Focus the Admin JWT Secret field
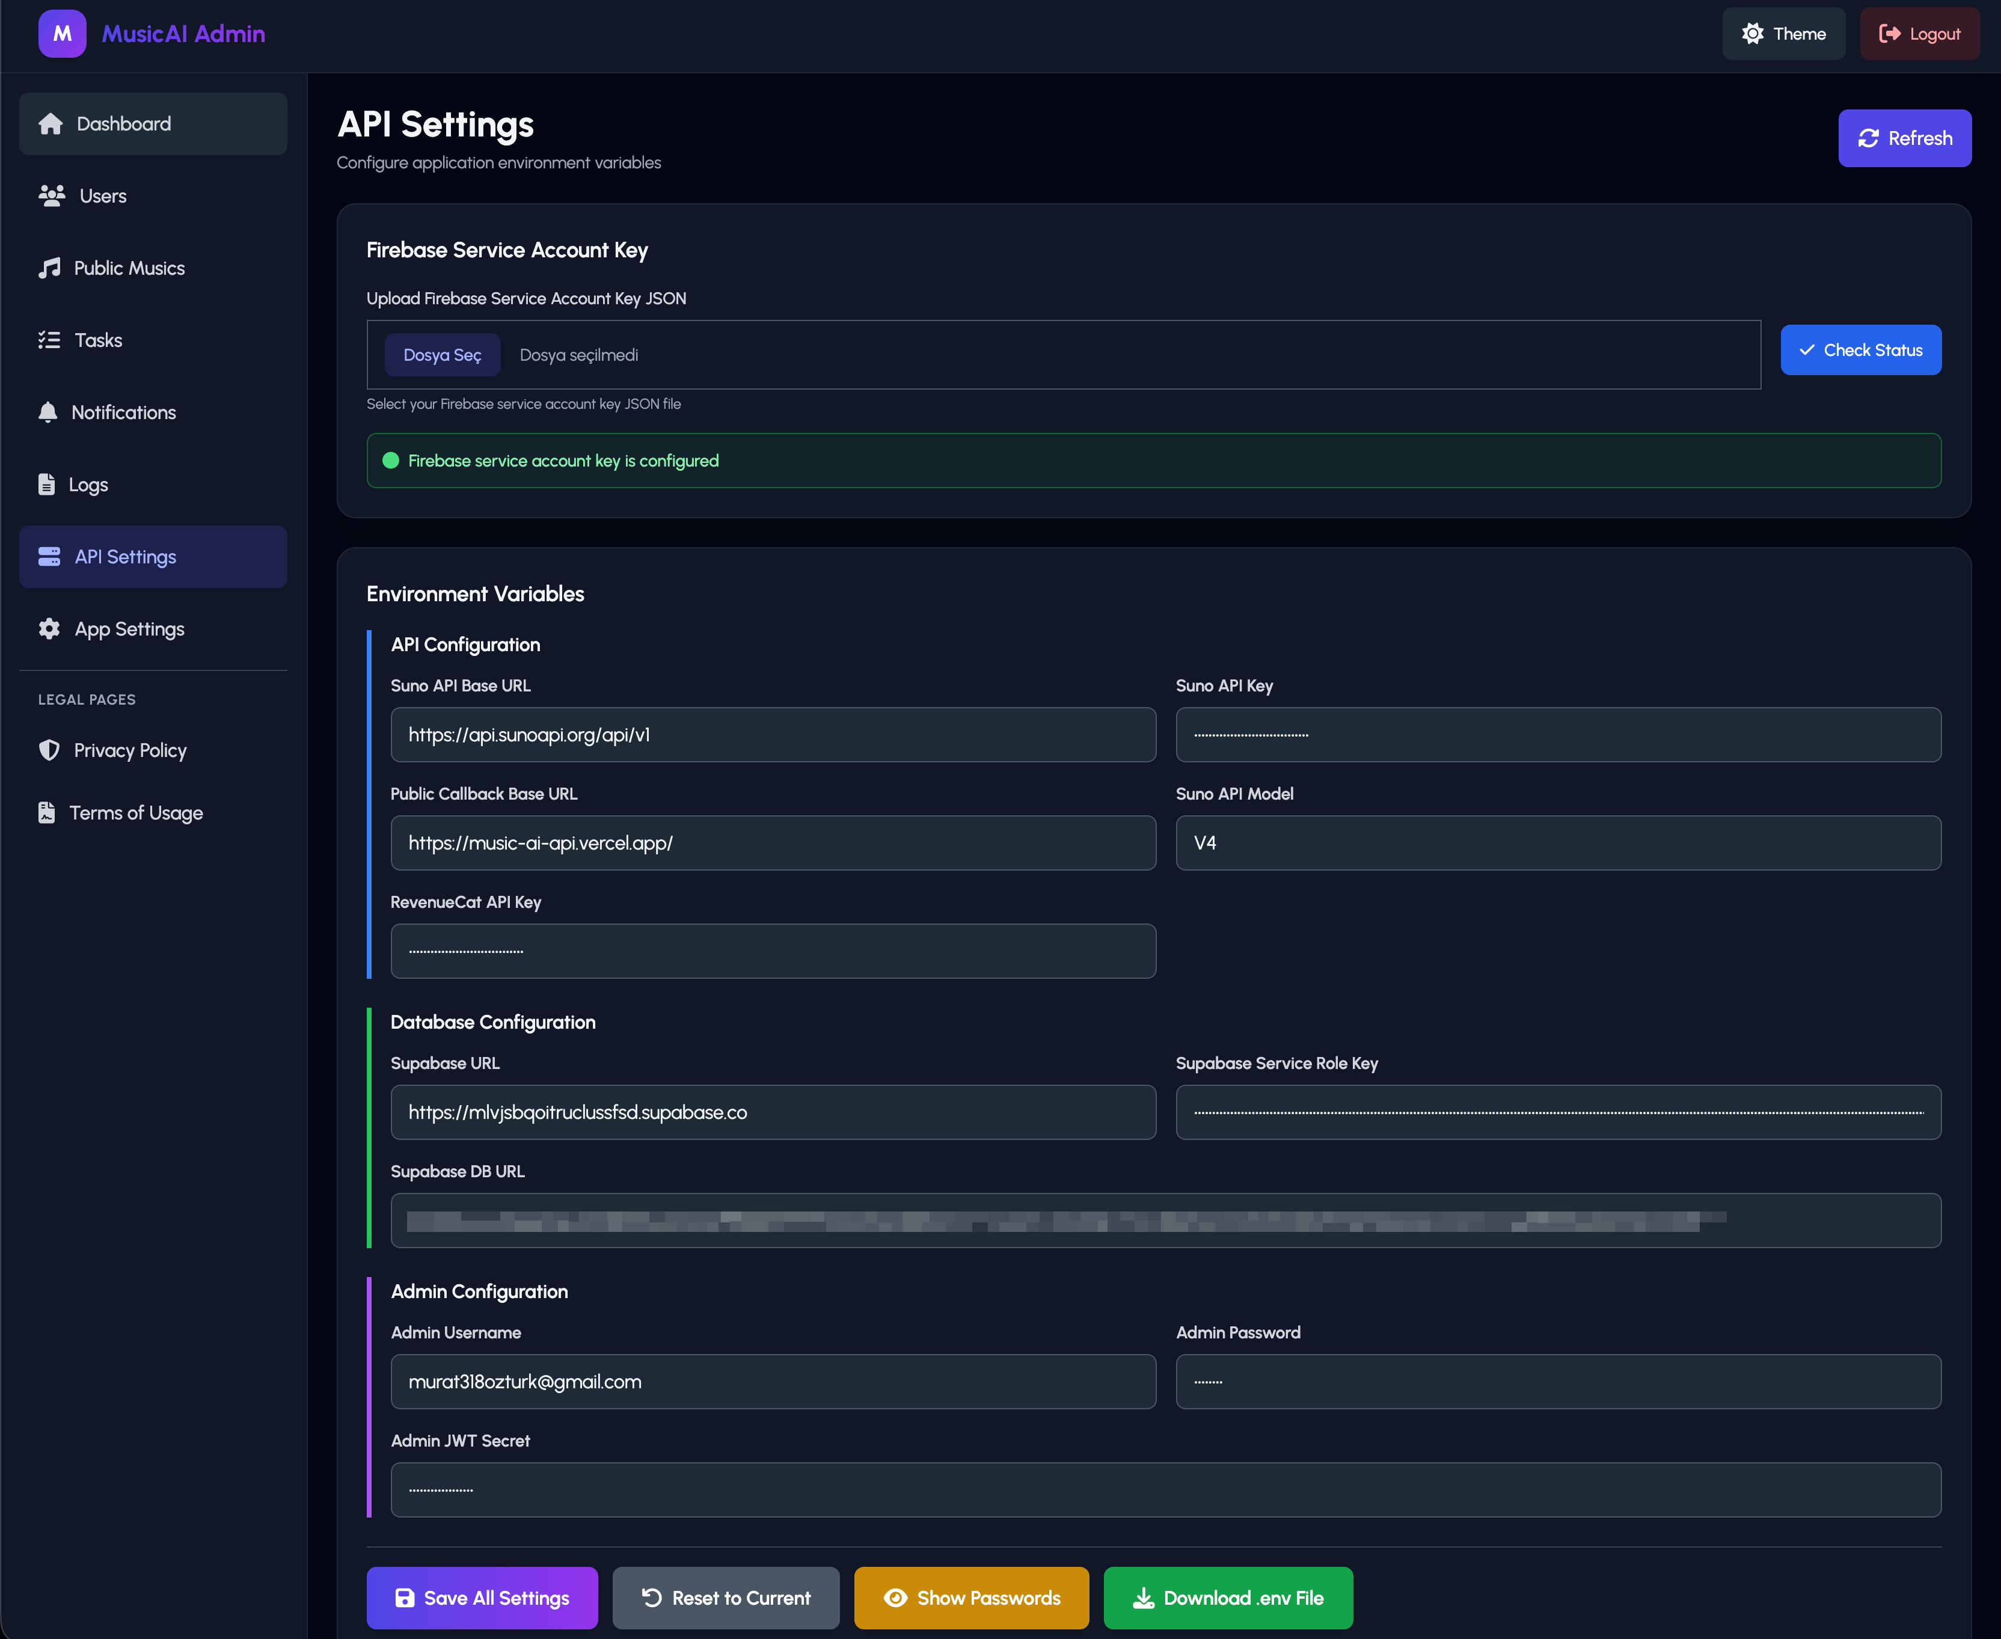This screenshot has width=2001, height=1639. pyautogui.click(x=1166, y=1490)
